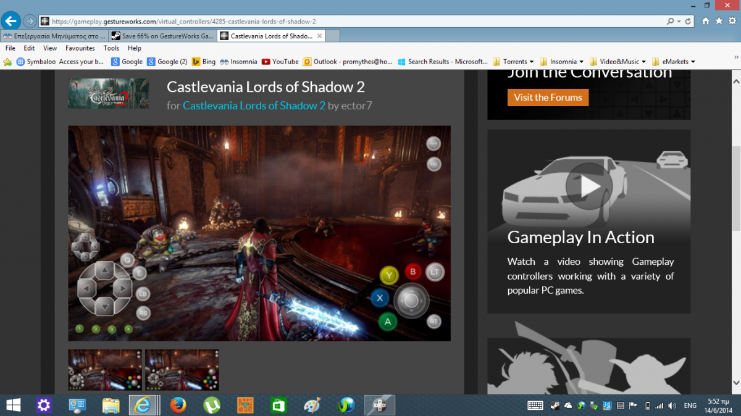Open the View menu

click(50, 48)
